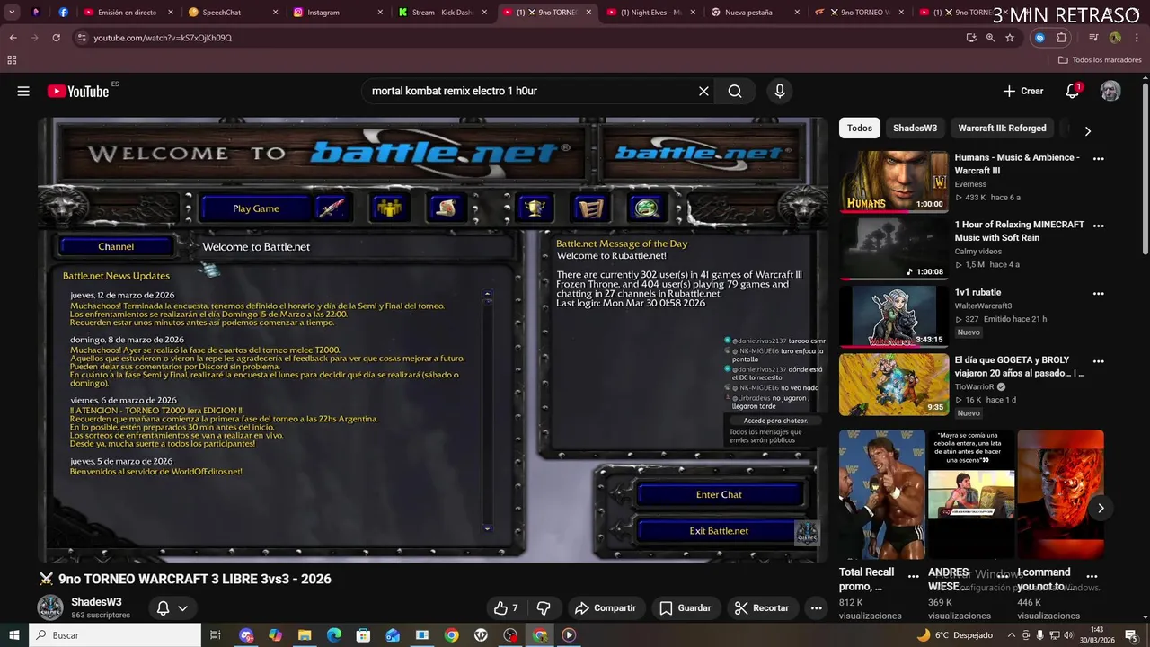The height and width of the screenshot is (647, 1150).
Task: Start voice search with the microphone
Action: [x=780, y=91]
